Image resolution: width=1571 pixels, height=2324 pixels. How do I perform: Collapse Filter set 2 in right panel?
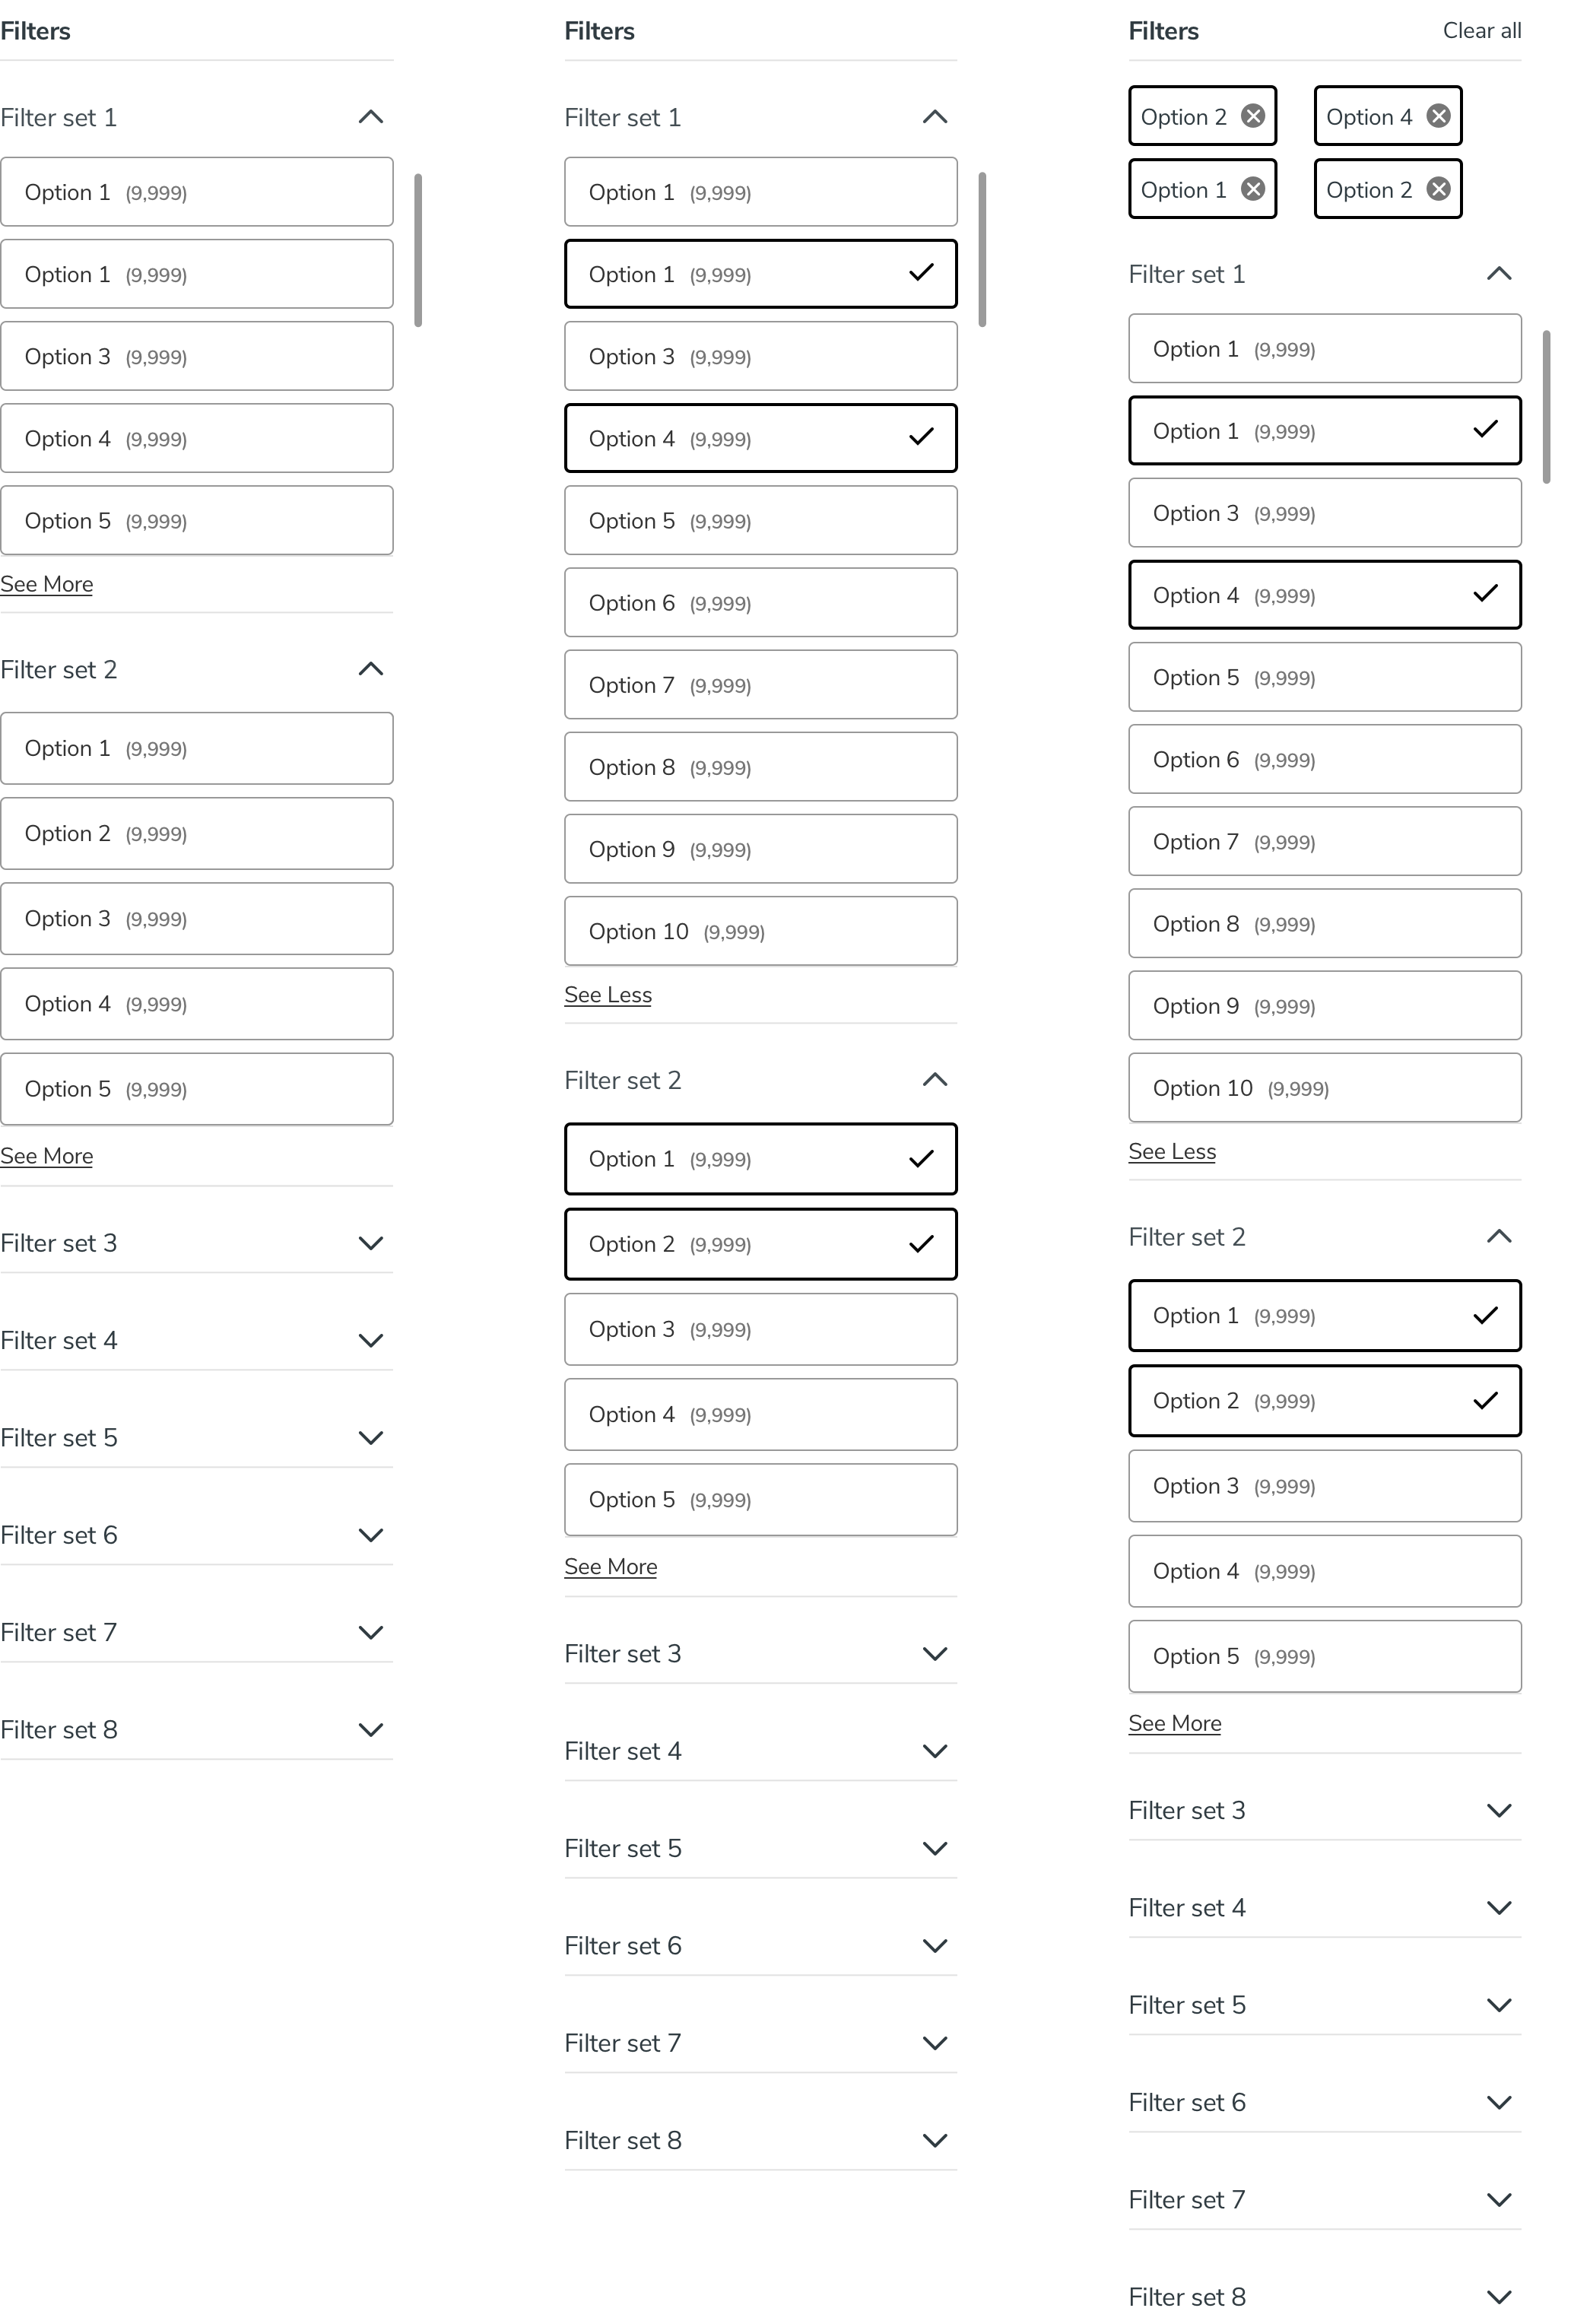pos(1499,1237)
